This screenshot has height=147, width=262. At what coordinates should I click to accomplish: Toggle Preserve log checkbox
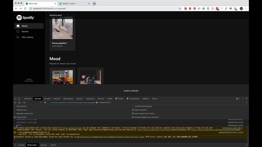click(15, 110)
